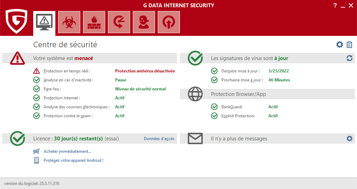This screenshot has width=357, height=189.
Task: Click the G DATA shield logo
Action: pyautogui.click(x=16, y=21)
